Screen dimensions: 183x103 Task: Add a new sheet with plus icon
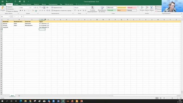pos(19,96)
